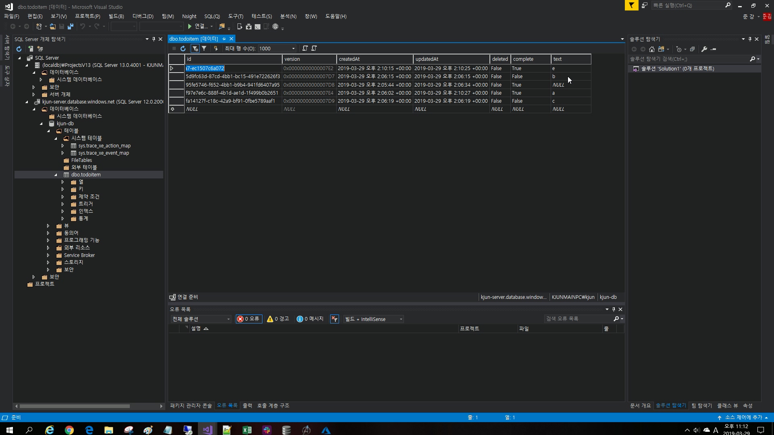Screen dimensions: 774x435
Task: Refresh the todoitem data grid
Action: tap(183, 48)
